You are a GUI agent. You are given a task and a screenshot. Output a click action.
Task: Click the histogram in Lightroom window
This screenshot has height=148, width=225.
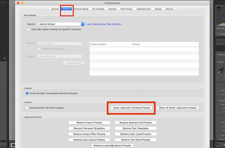point(221,17)
